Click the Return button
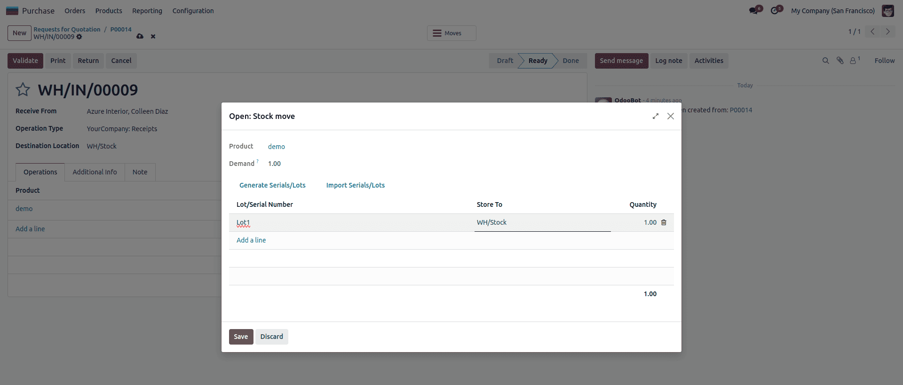 [88, 61]
